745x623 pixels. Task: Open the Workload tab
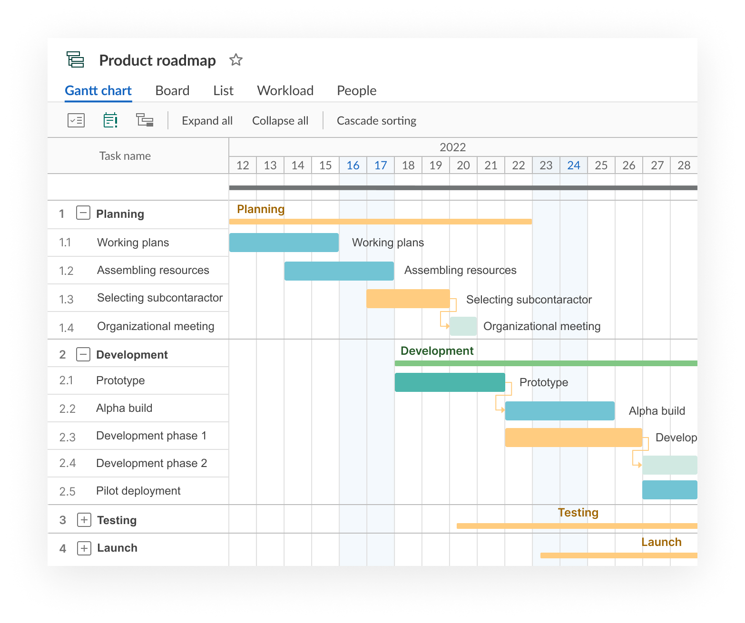(285, 90)
